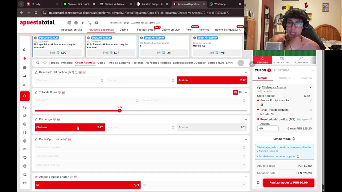The height and width of the screenshot is (192, 342).
Task: Collapse the Doble Oportunidad market
Action: click(246, 139)
